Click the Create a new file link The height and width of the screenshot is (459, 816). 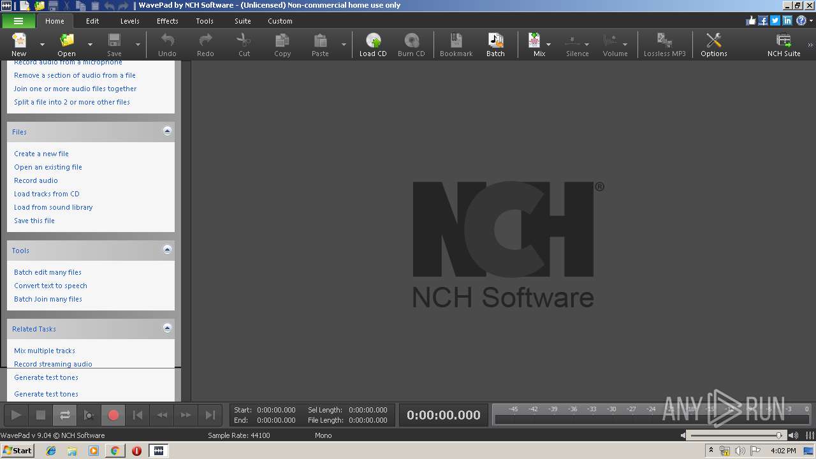pyautogui.click(x=41, y=154)
